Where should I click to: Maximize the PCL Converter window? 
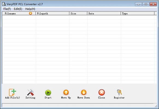pos(146,4)
